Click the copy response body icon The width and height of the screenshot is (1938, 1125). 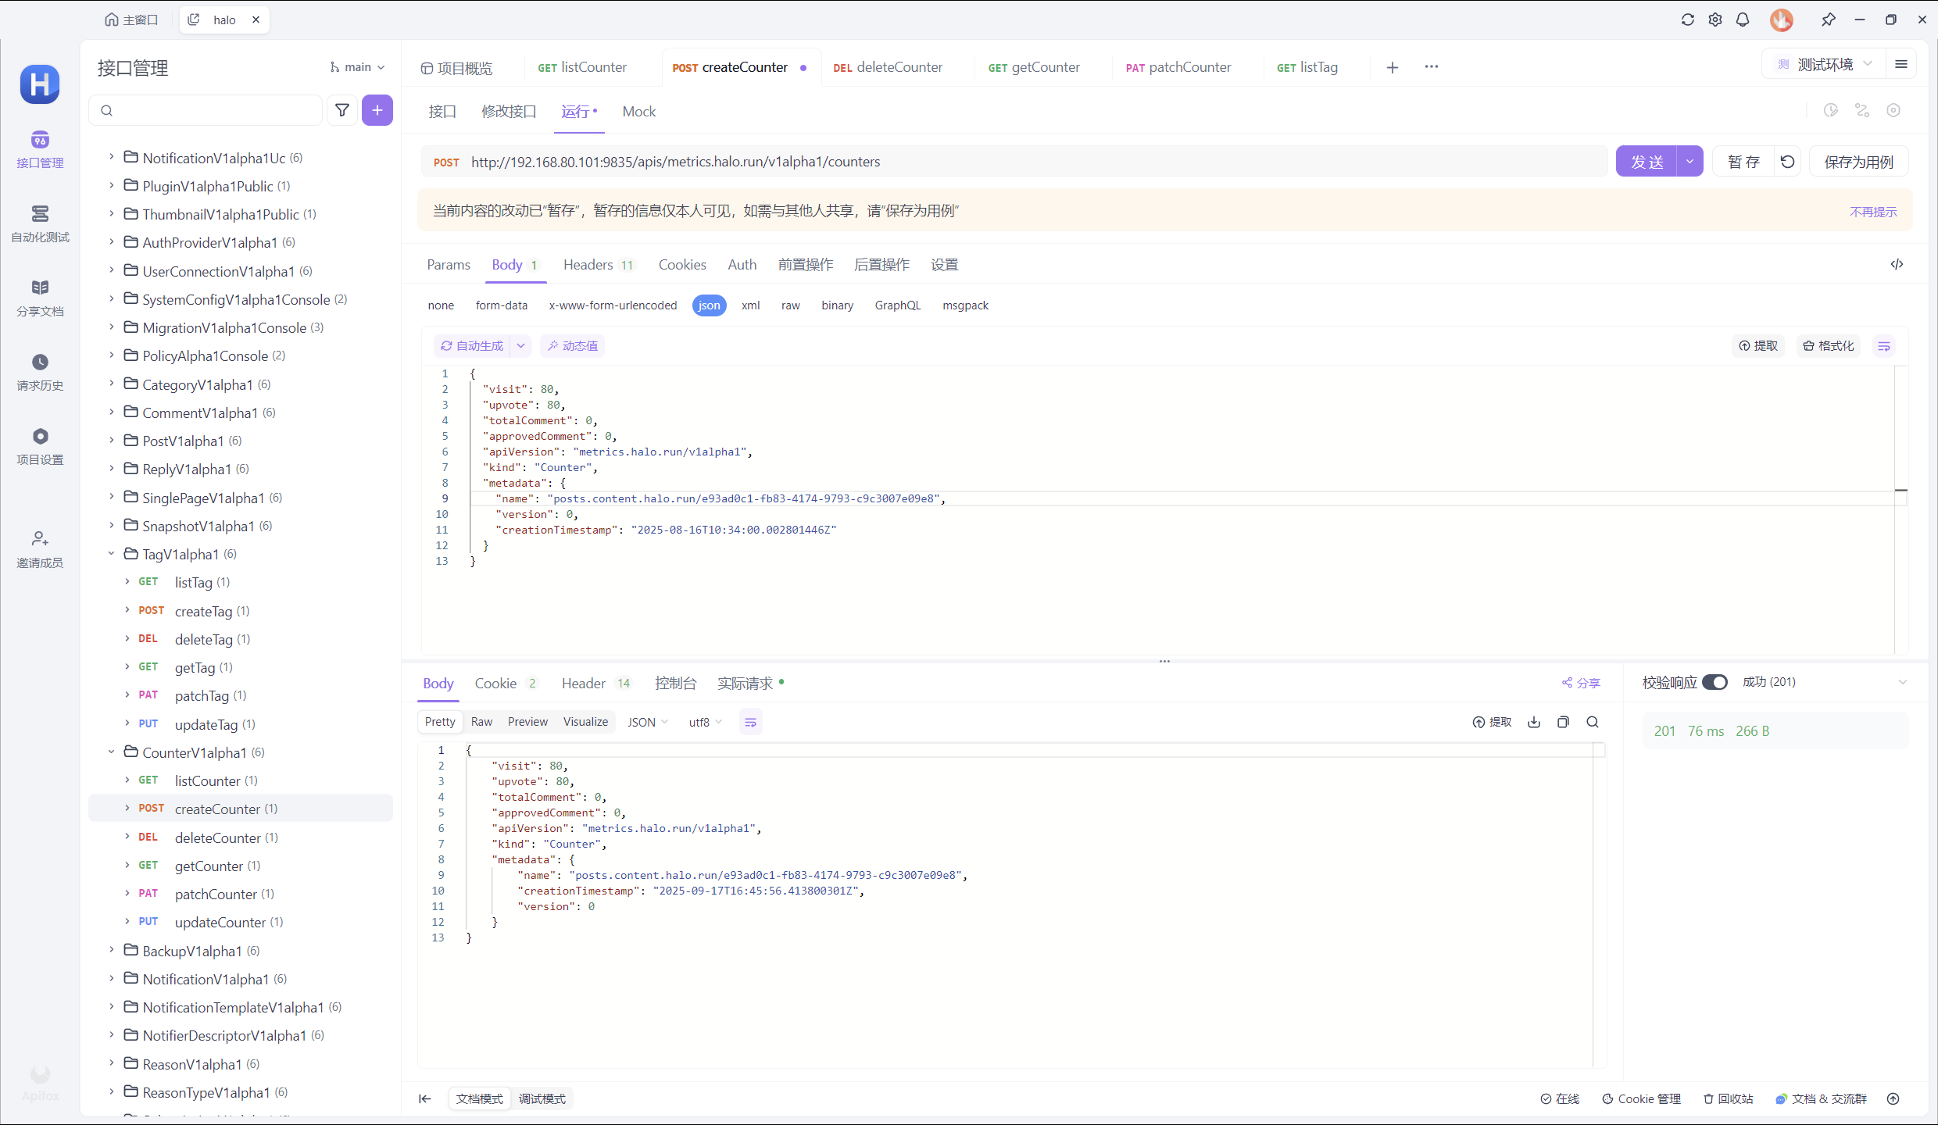pyautogui.click(x=1563, y=722)
